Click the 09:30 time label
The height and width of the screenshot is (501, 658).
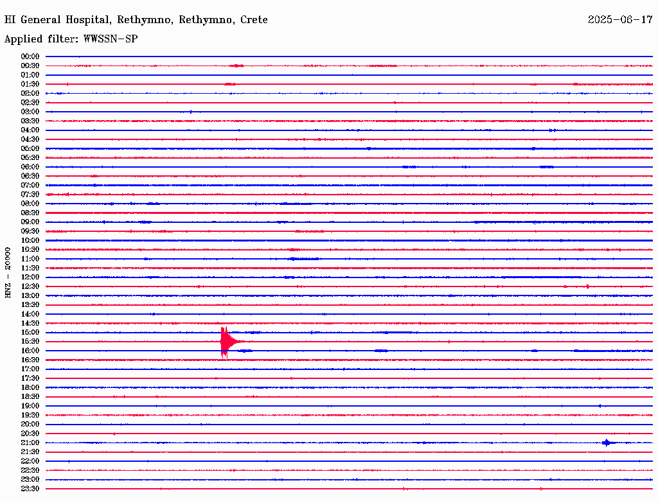click(30, 231)
